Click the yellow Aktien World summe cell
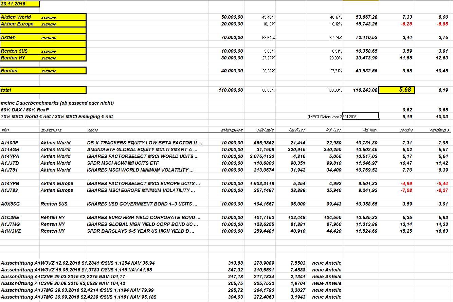This screenshot has height=302, width=453. coord(43,17)
